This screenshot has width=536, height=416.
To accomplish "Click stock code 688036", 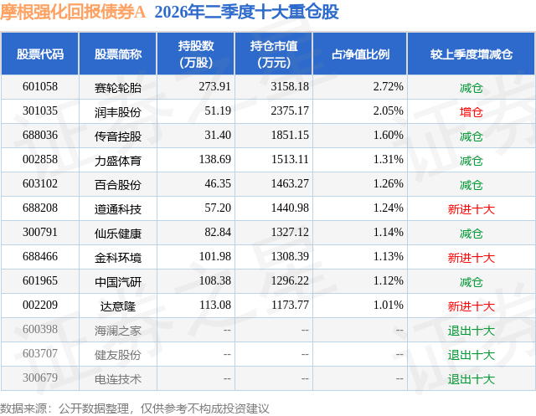I will [40, 136].
